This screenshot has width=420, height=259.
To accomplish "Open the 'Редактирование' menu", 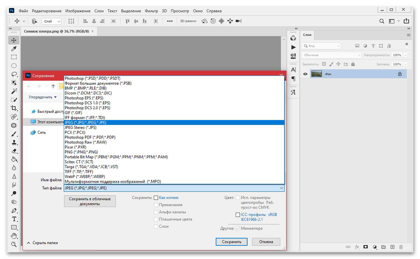I will click(x=47, y=11).
